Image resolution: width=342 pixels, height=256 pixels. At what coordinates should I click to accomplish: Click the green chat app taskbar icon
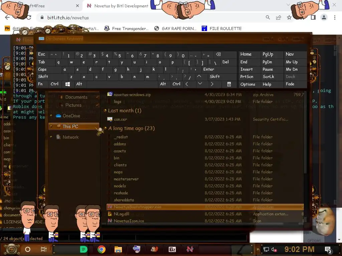tap(83, 249)
